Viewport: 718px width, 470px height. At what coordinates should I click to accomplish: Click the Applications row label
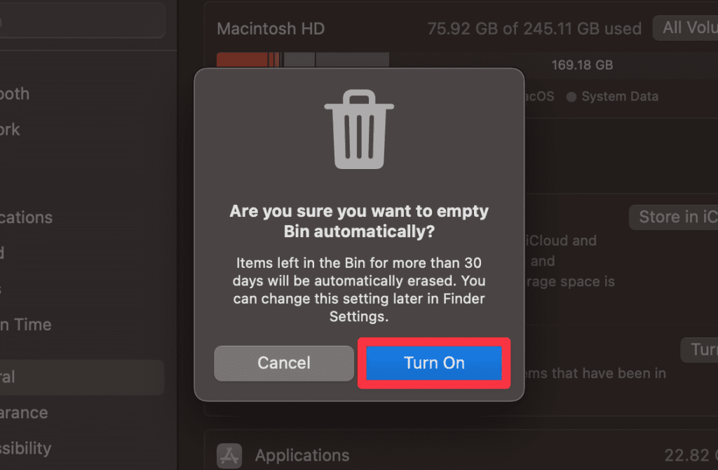click(302, 455)
